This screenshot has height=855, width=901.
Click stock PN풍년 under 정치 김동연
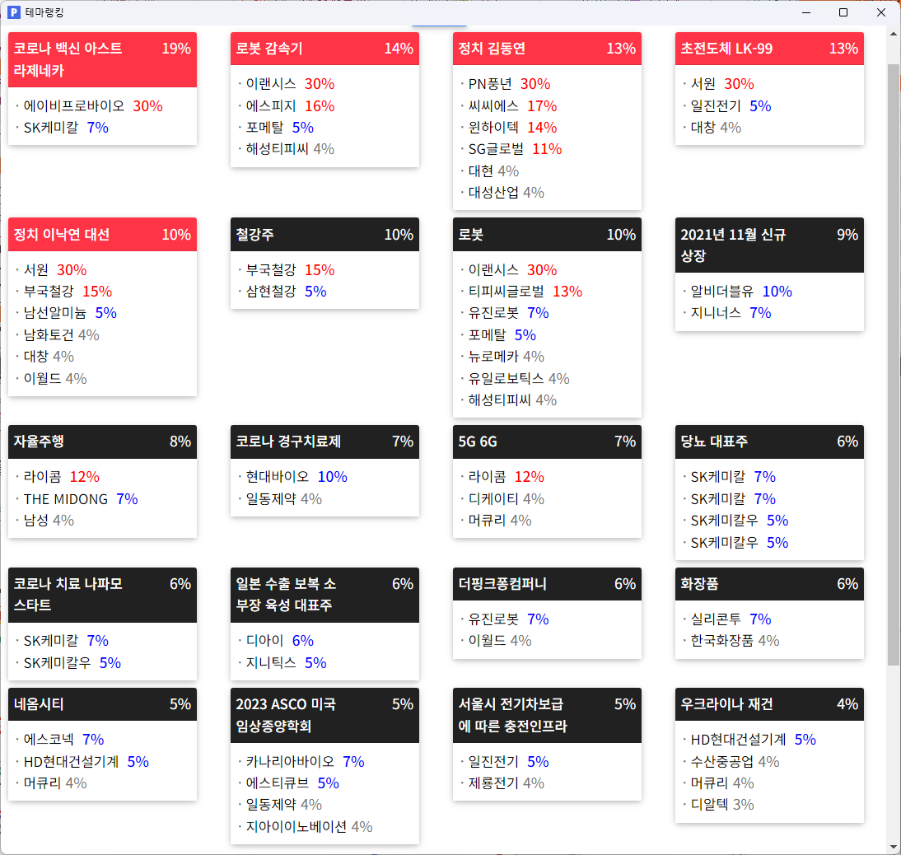pyautogui.click(x=509, y=84)
